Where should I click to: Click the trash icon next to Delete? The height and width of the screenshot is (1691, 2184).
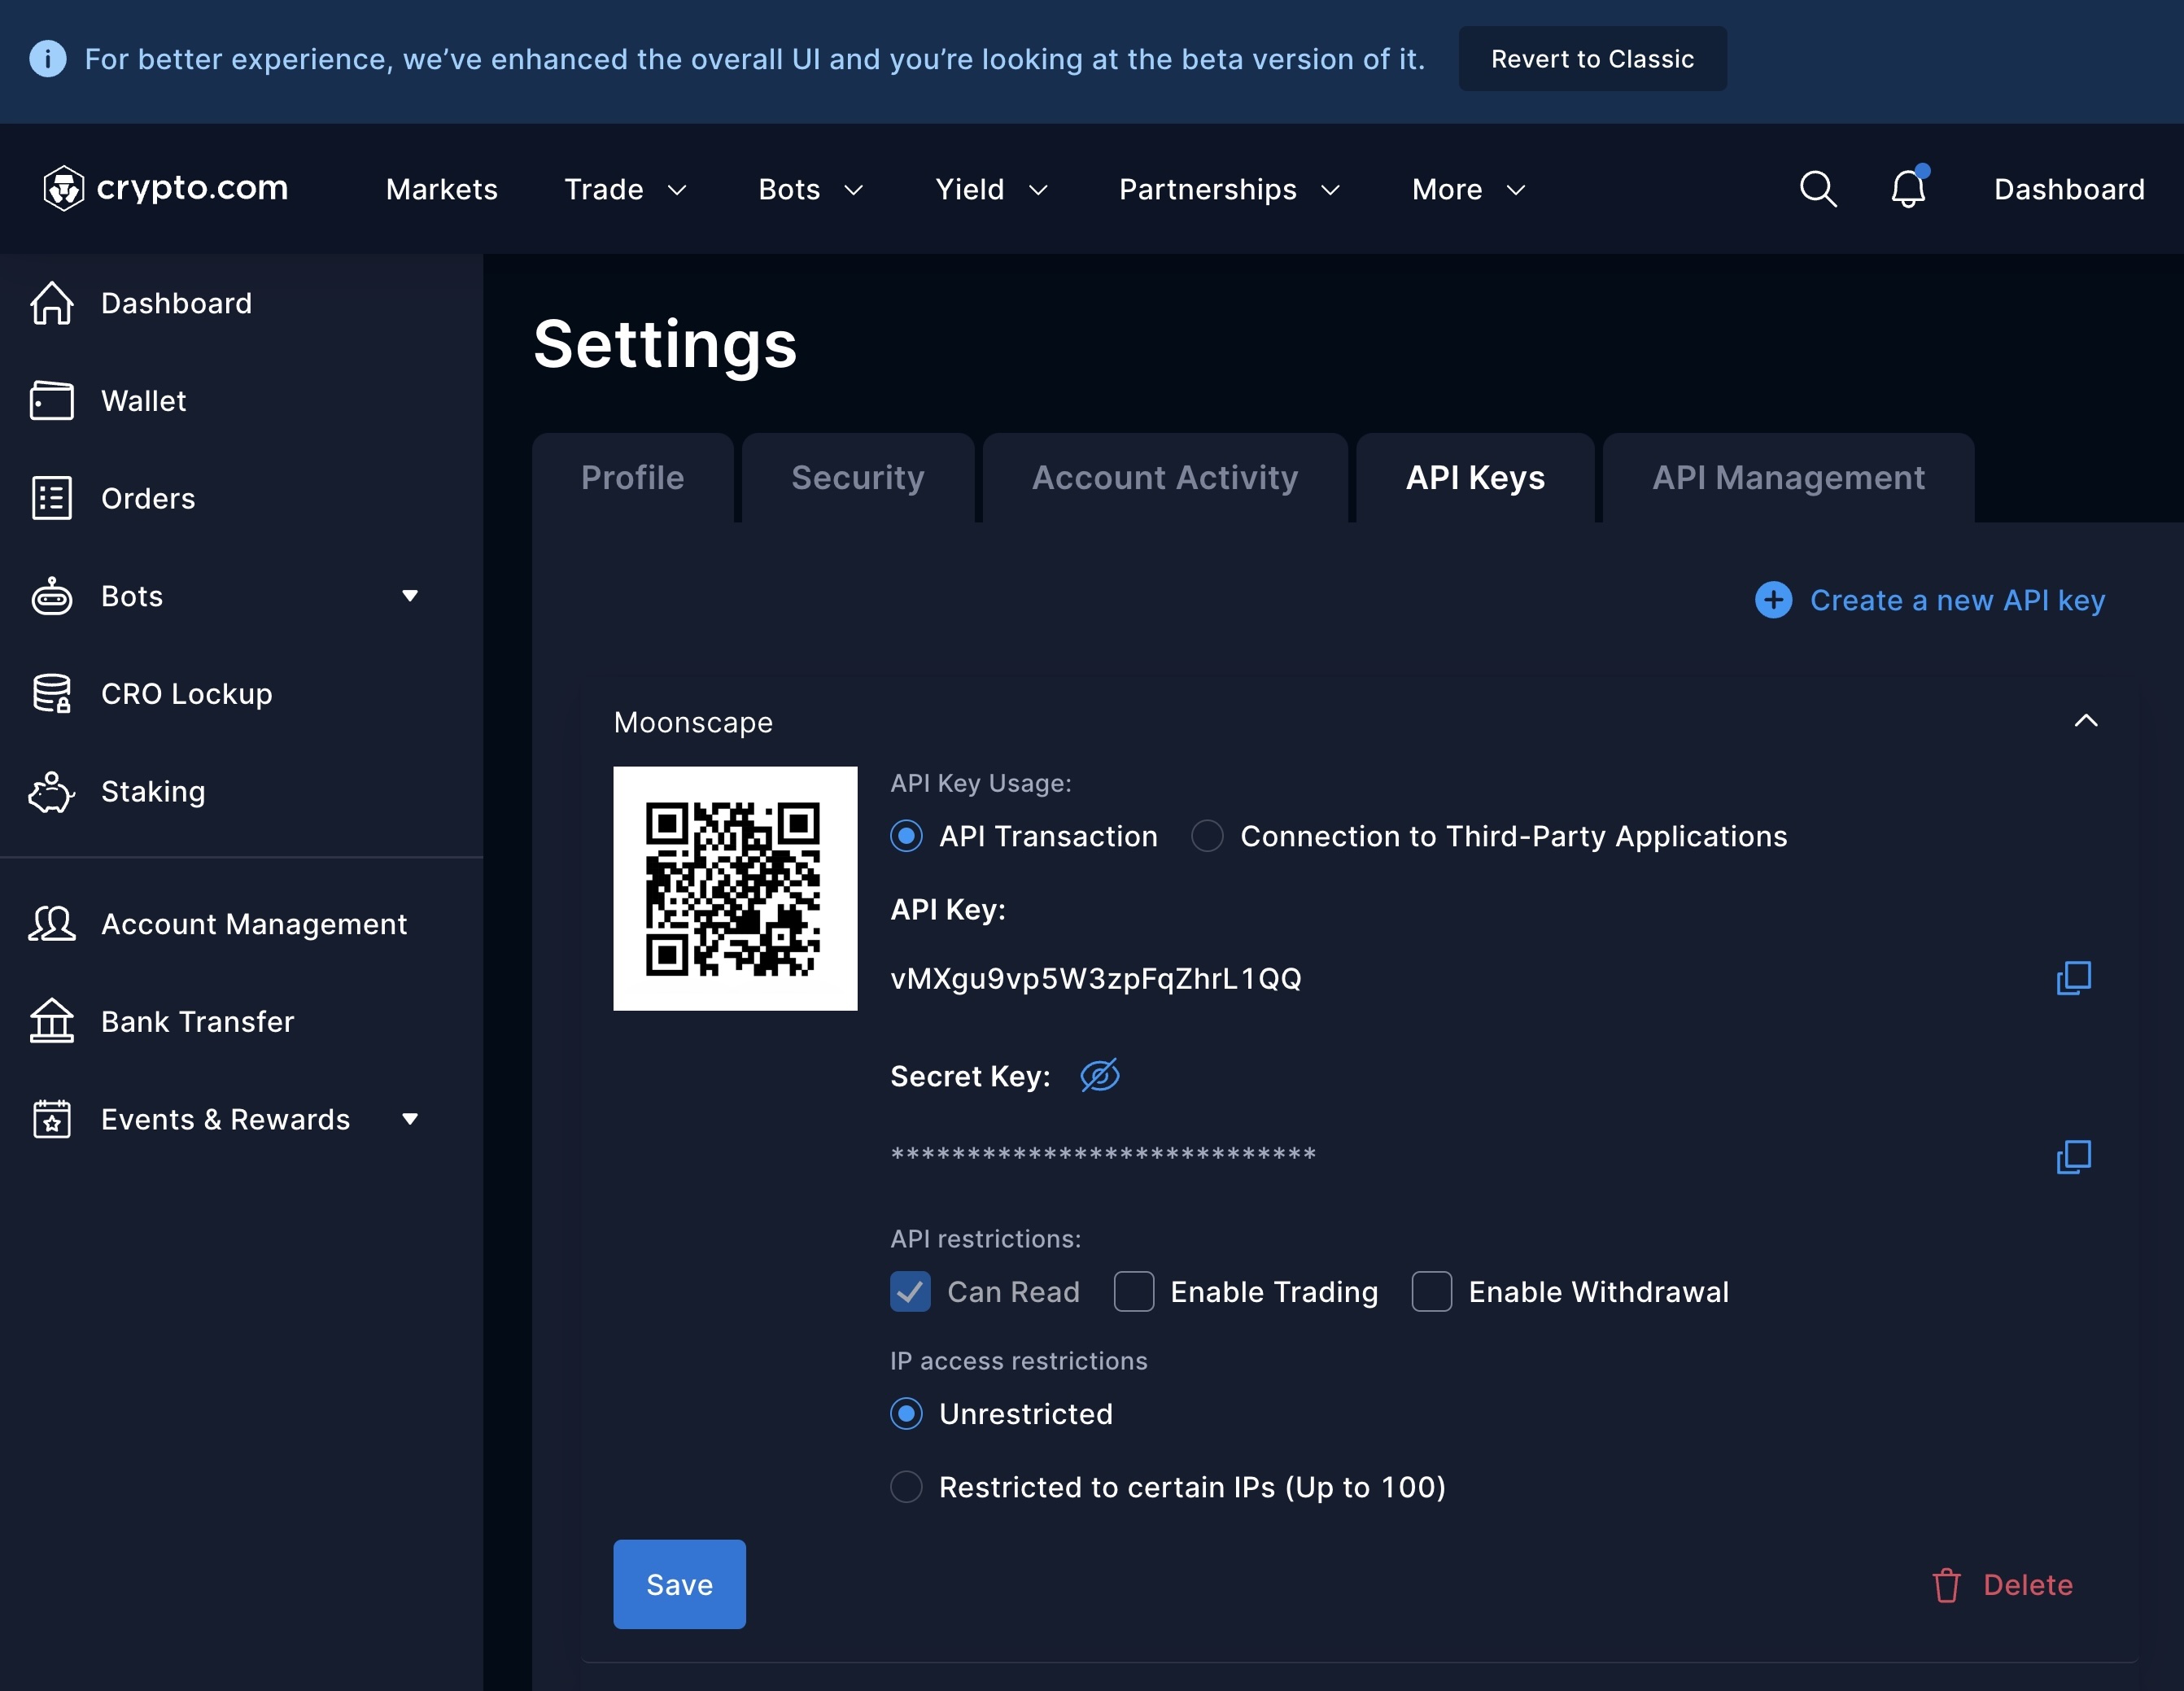click(1946, 1585)
